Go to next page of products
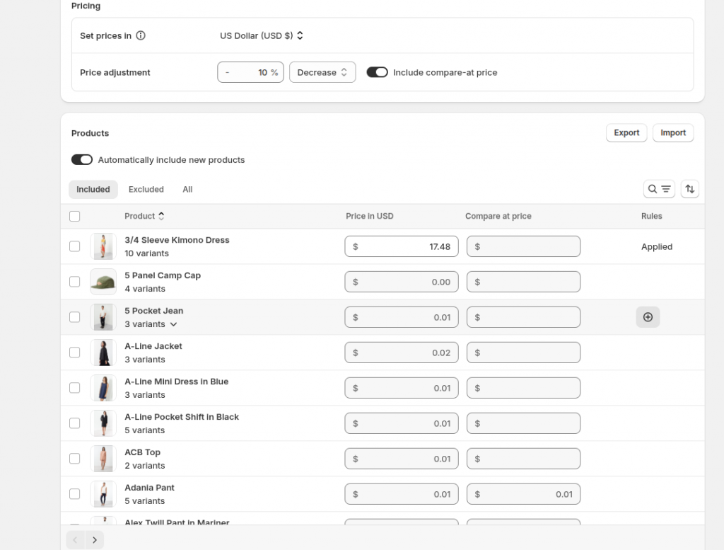 tap(95, 540)
